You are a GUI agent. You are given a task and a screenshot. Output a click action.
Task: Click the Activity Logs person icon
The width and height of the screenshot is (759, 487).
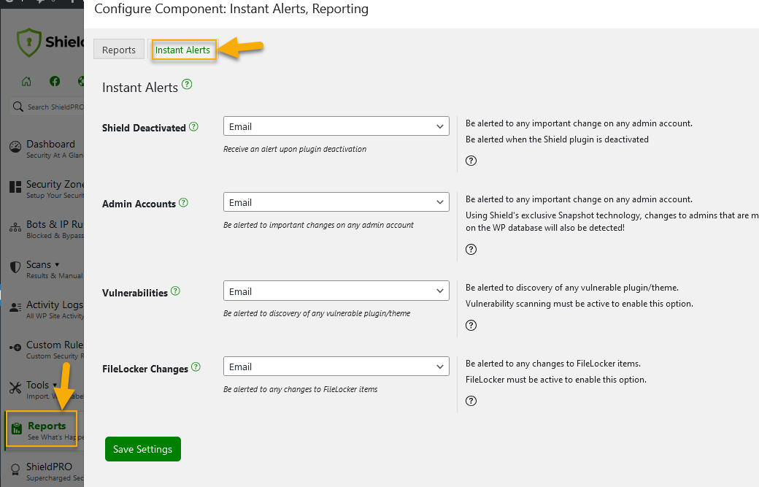(x=15, y=307)
